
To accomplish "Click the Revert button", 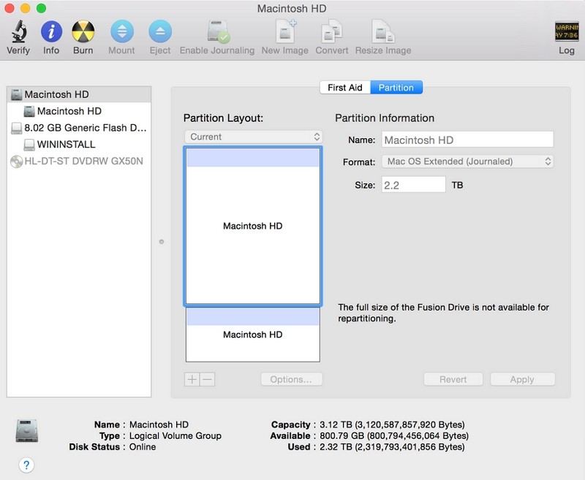I will point(453,379).
